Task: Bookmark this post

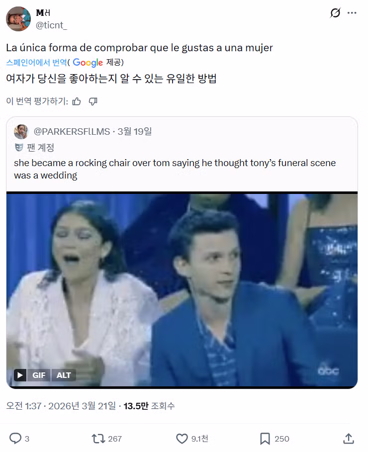Action: 264,439
